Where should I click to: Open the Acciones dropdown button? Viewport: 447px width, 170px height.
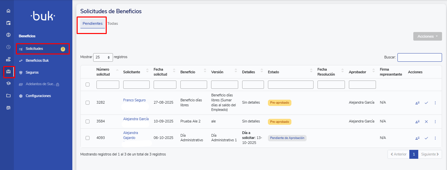[x=427, y=36]
